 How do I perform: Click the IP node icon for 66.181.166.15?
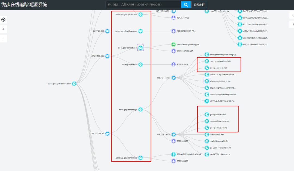(x=107, y=134)
